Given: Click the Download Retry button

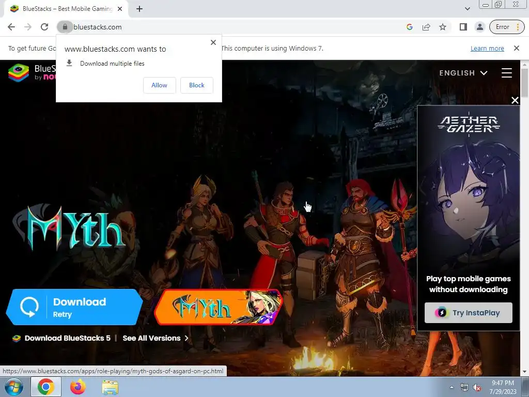Looking at the screenshot, I should [74, 307].
